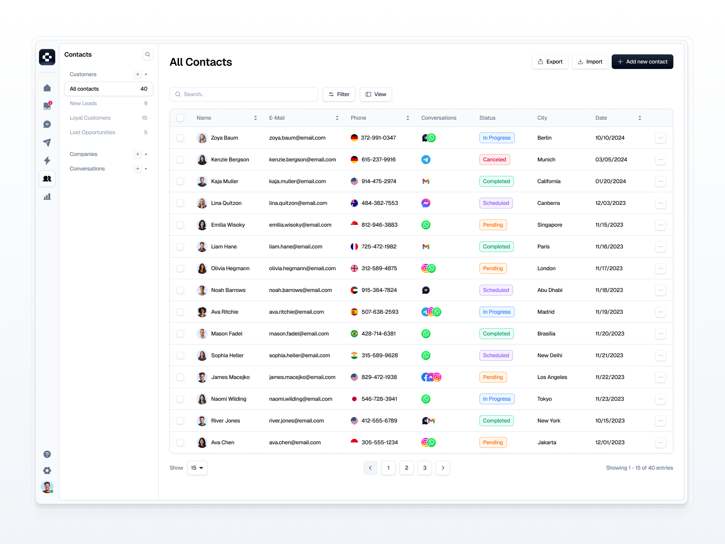Switch to the New Leads list
The image size is (725, 544).
tap(83, 103)
